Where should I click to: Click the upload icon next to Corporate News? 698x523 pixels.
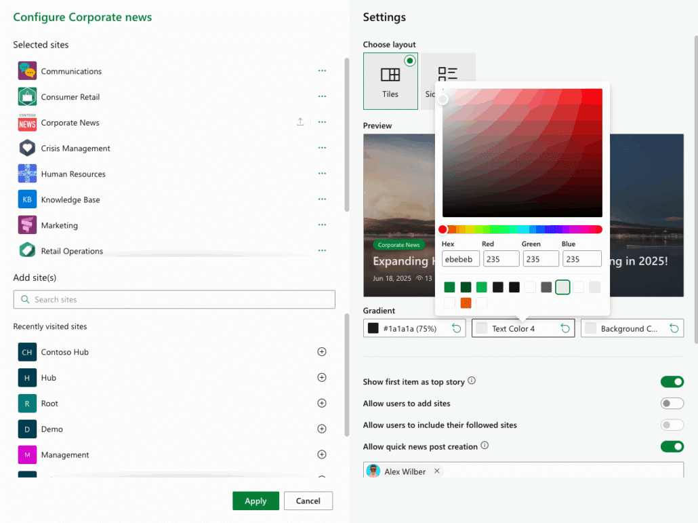pos(300,122)
